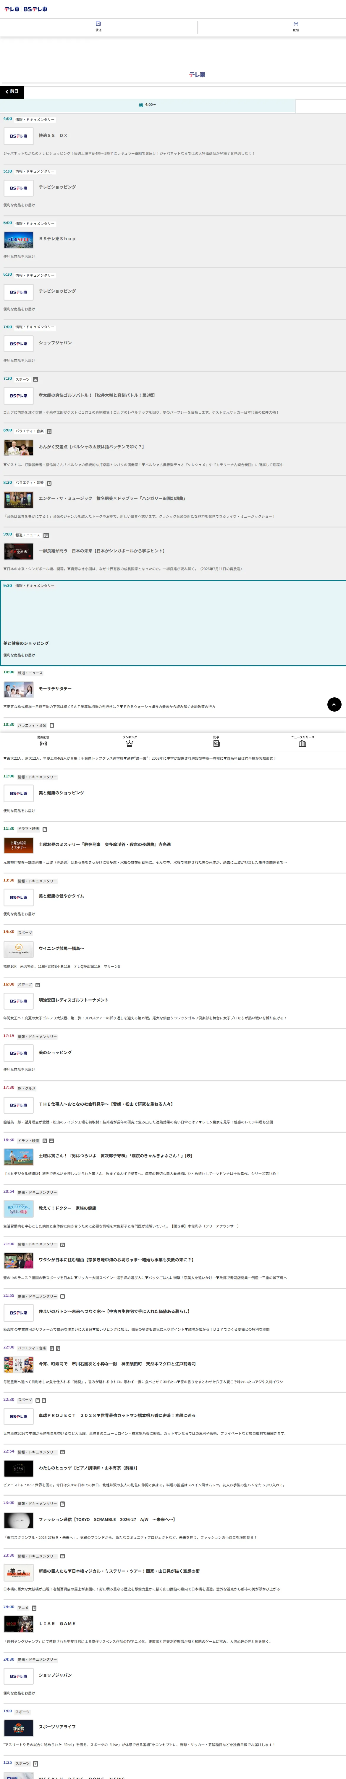
Task: Jump back to top with round arrow button
Action: click(334, 704)
